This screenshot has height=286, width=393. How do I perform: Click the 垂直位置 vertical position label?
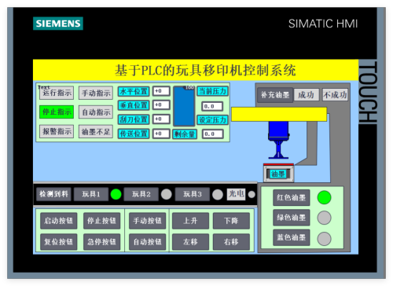pyautogui.click(x=134, y=105)
